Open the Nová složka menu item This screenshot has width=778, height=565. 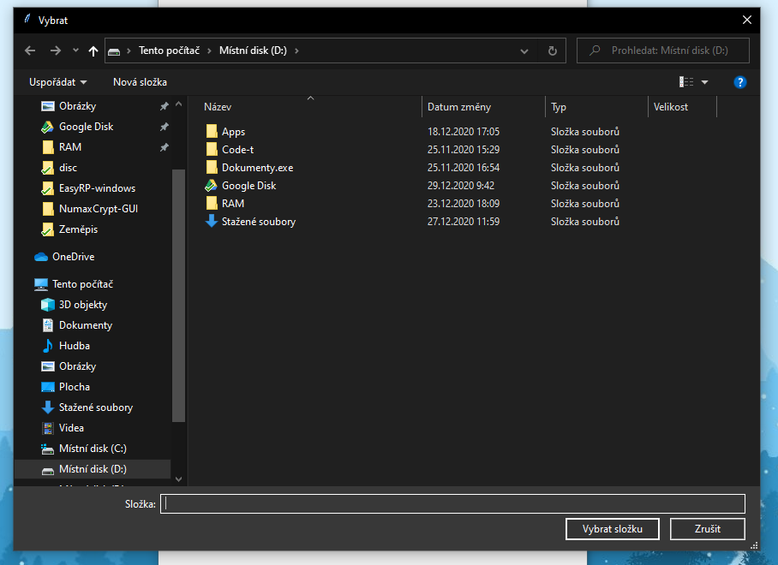point(140,81)
